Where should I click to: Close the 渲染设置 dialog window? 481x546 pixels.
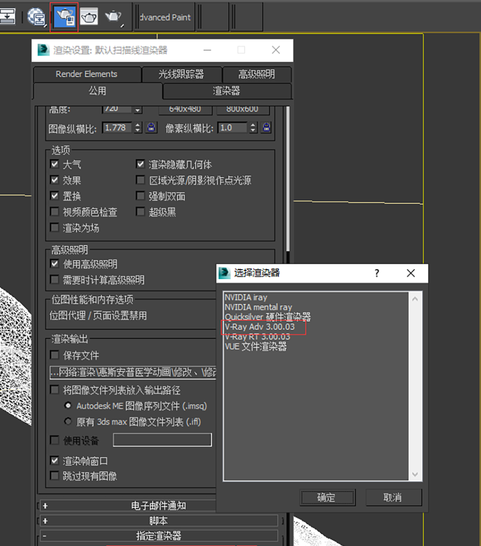[x=276, y=50]
